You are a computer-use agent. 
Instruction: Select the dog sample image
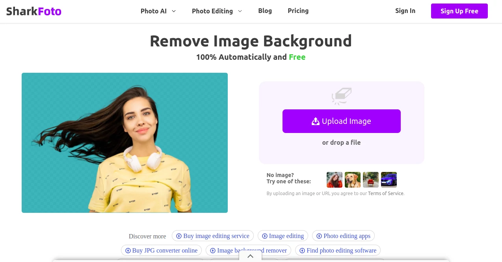[352, 179]
